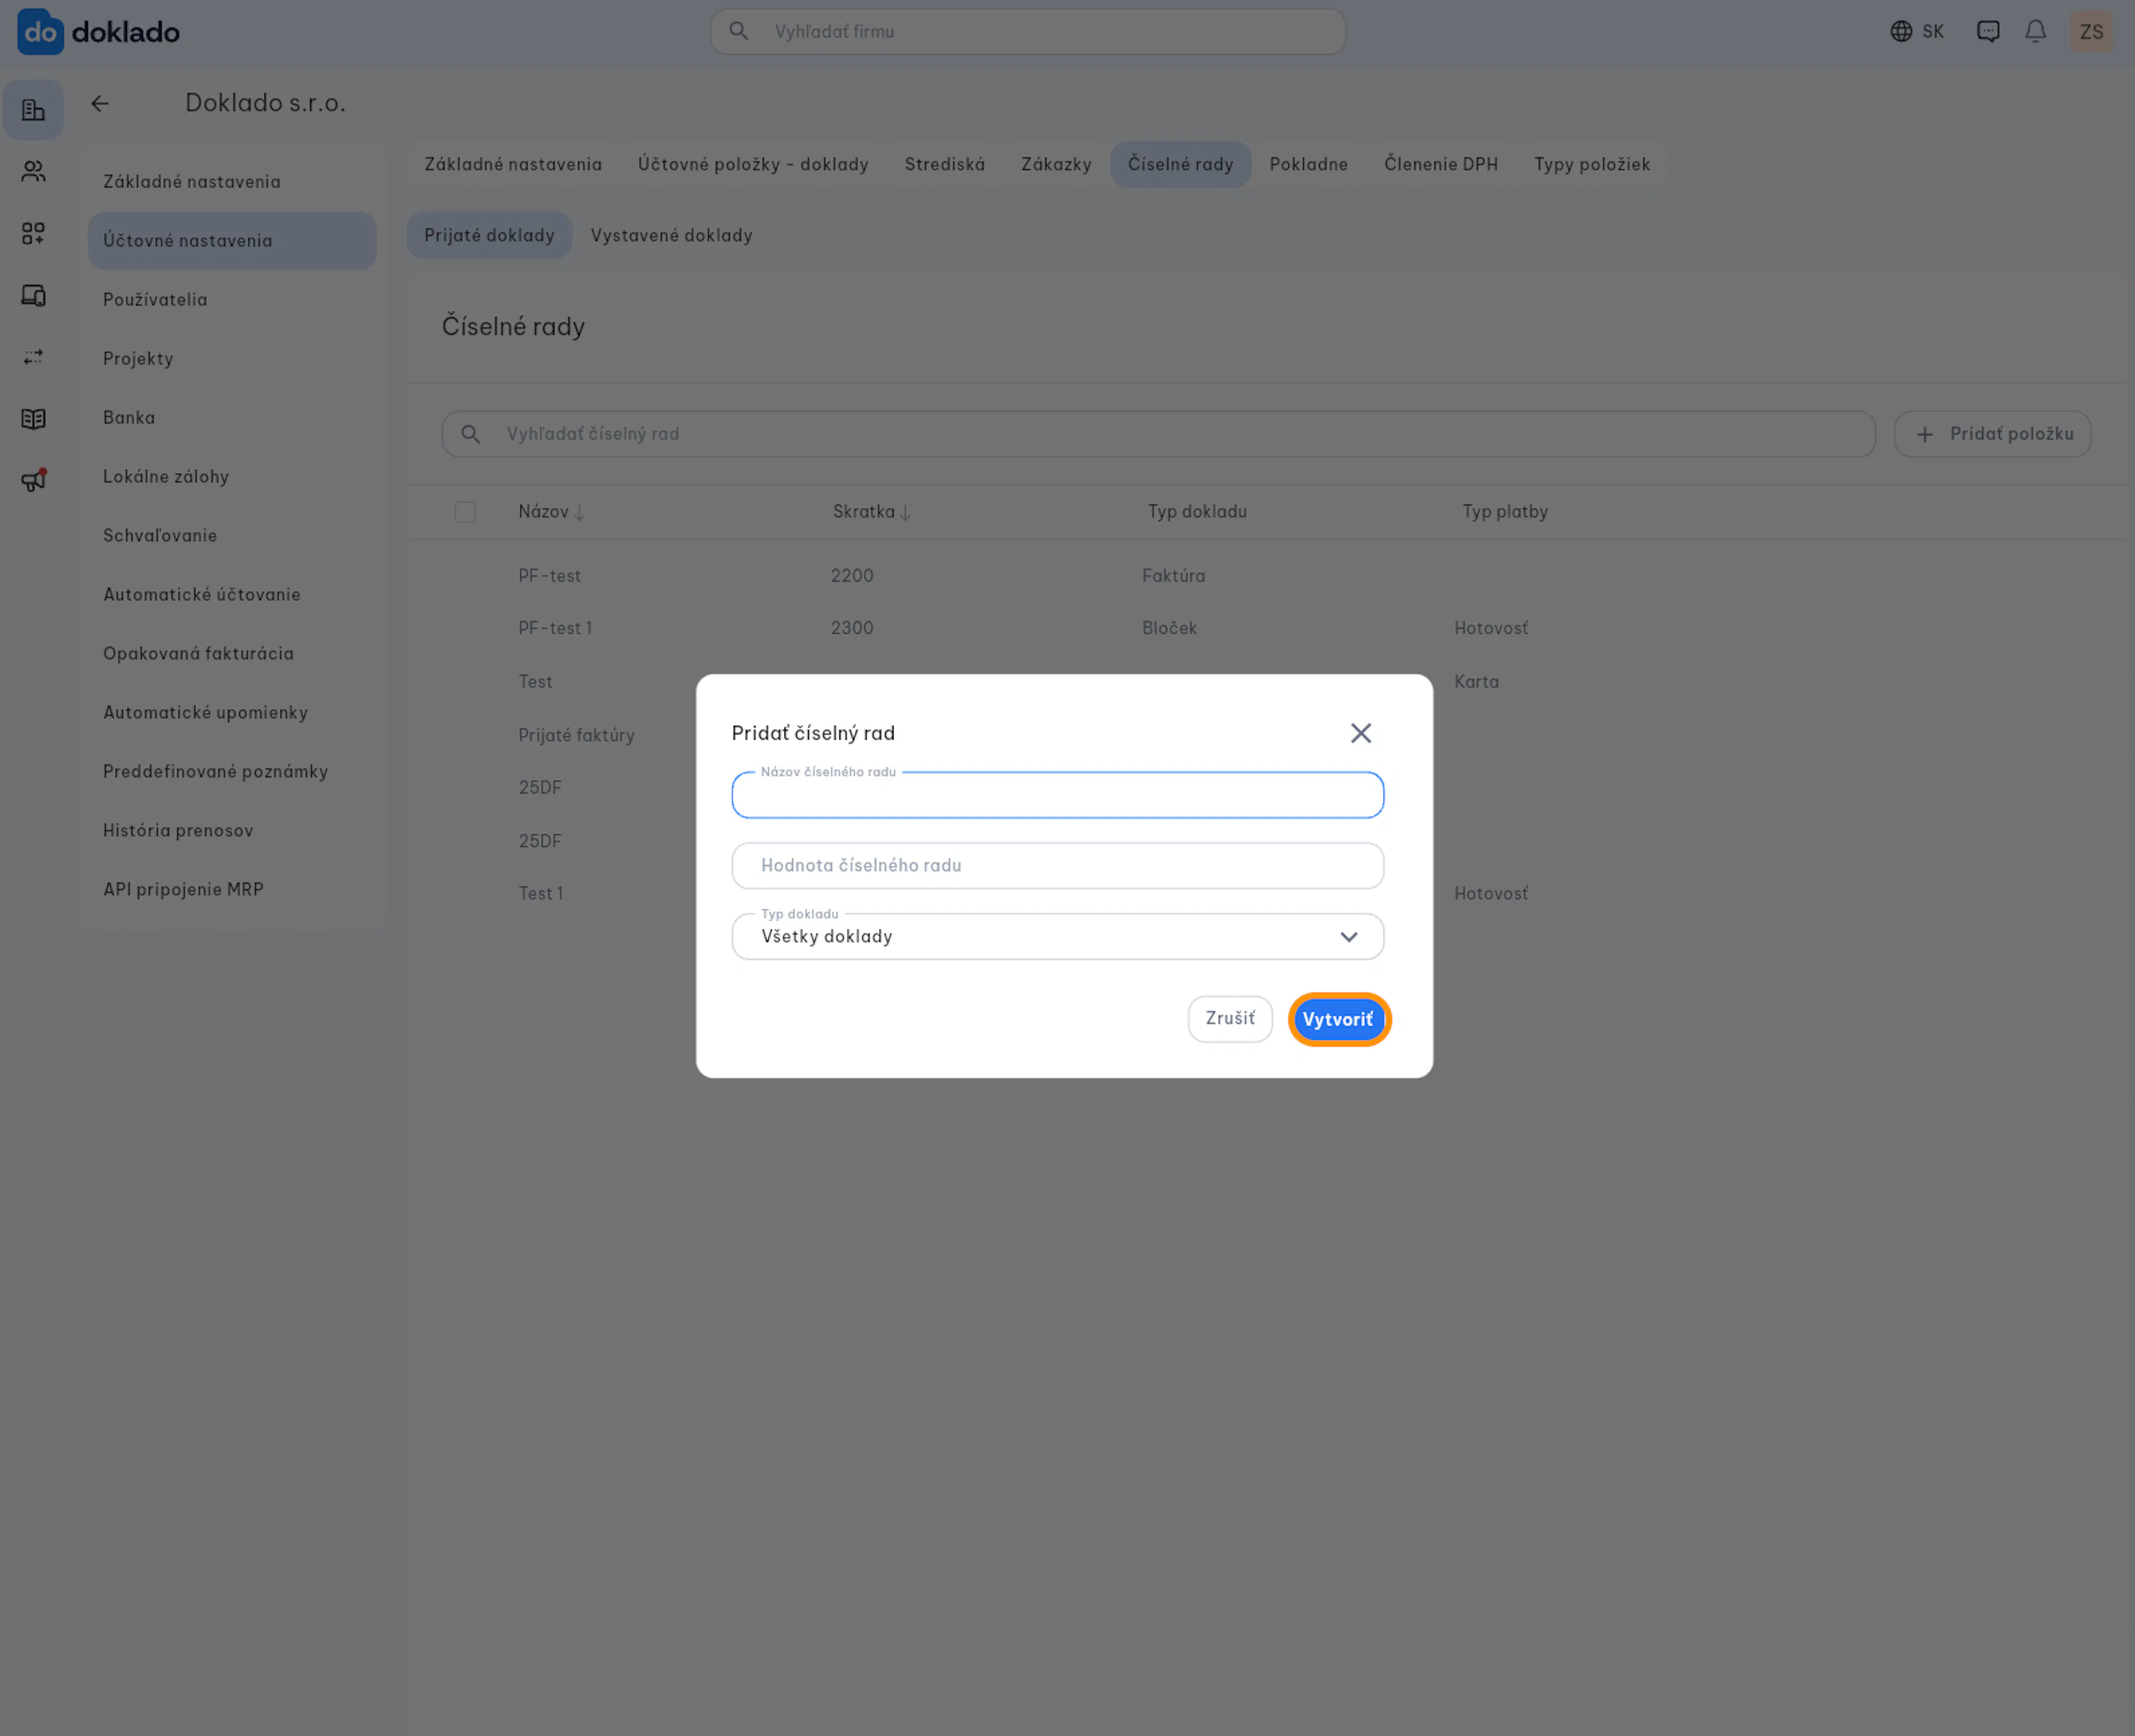Open the transfers arrows sidebar icon
Image resolution: width=2135 pixels, height=1736 pixels.
(x=33, y=357)
